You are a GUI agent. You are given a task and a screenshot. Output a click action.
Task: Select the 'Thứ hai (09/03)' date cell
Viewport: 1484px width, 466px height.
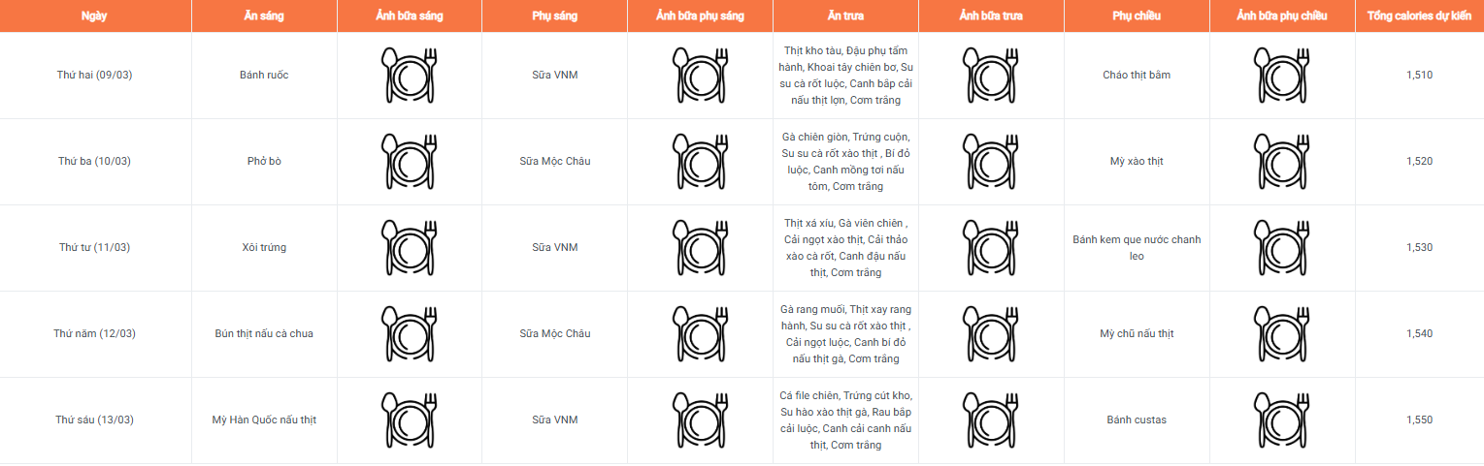pos(94,75)
